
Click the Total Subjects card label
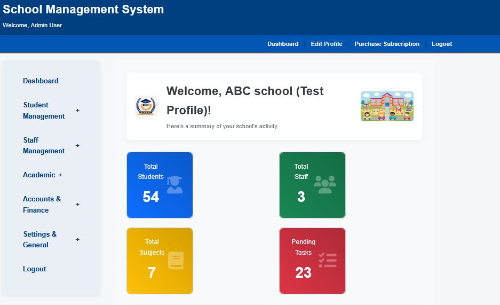(x=152, y=247)
